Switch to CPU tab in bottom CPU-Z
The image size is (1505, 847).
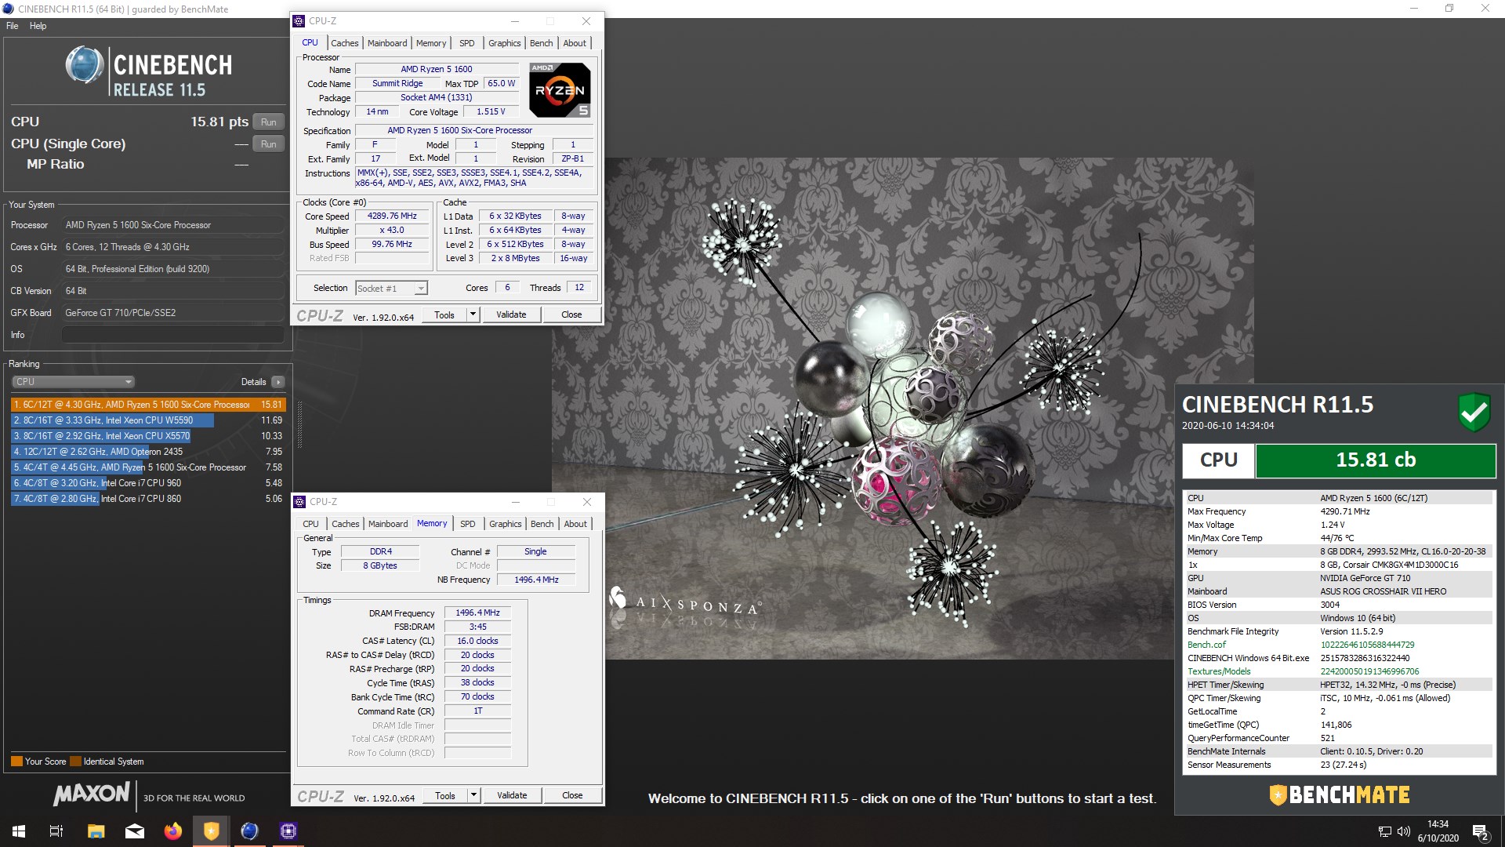(310, 524)
